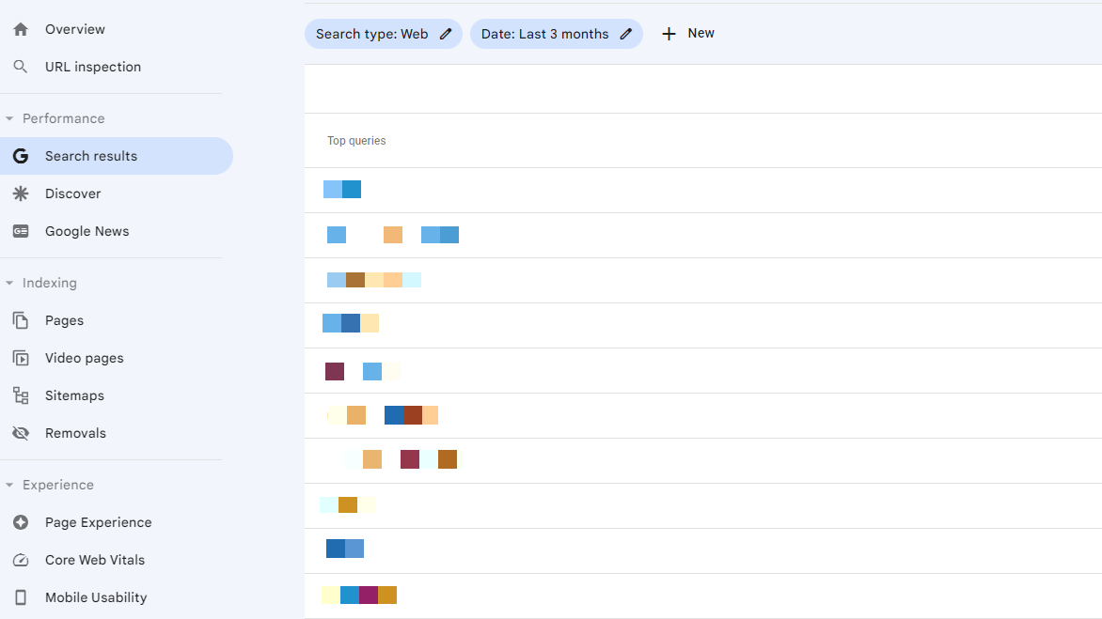Select the Video pages icon
Image resolution: width=1102 pixels, height=619 pixels.
point(21,357)
